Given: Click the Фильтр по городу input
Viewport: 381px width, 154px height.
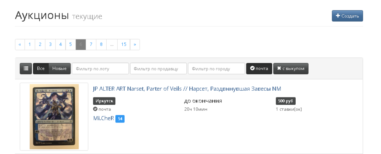Looking at the screenshot, I should point(216,69).
